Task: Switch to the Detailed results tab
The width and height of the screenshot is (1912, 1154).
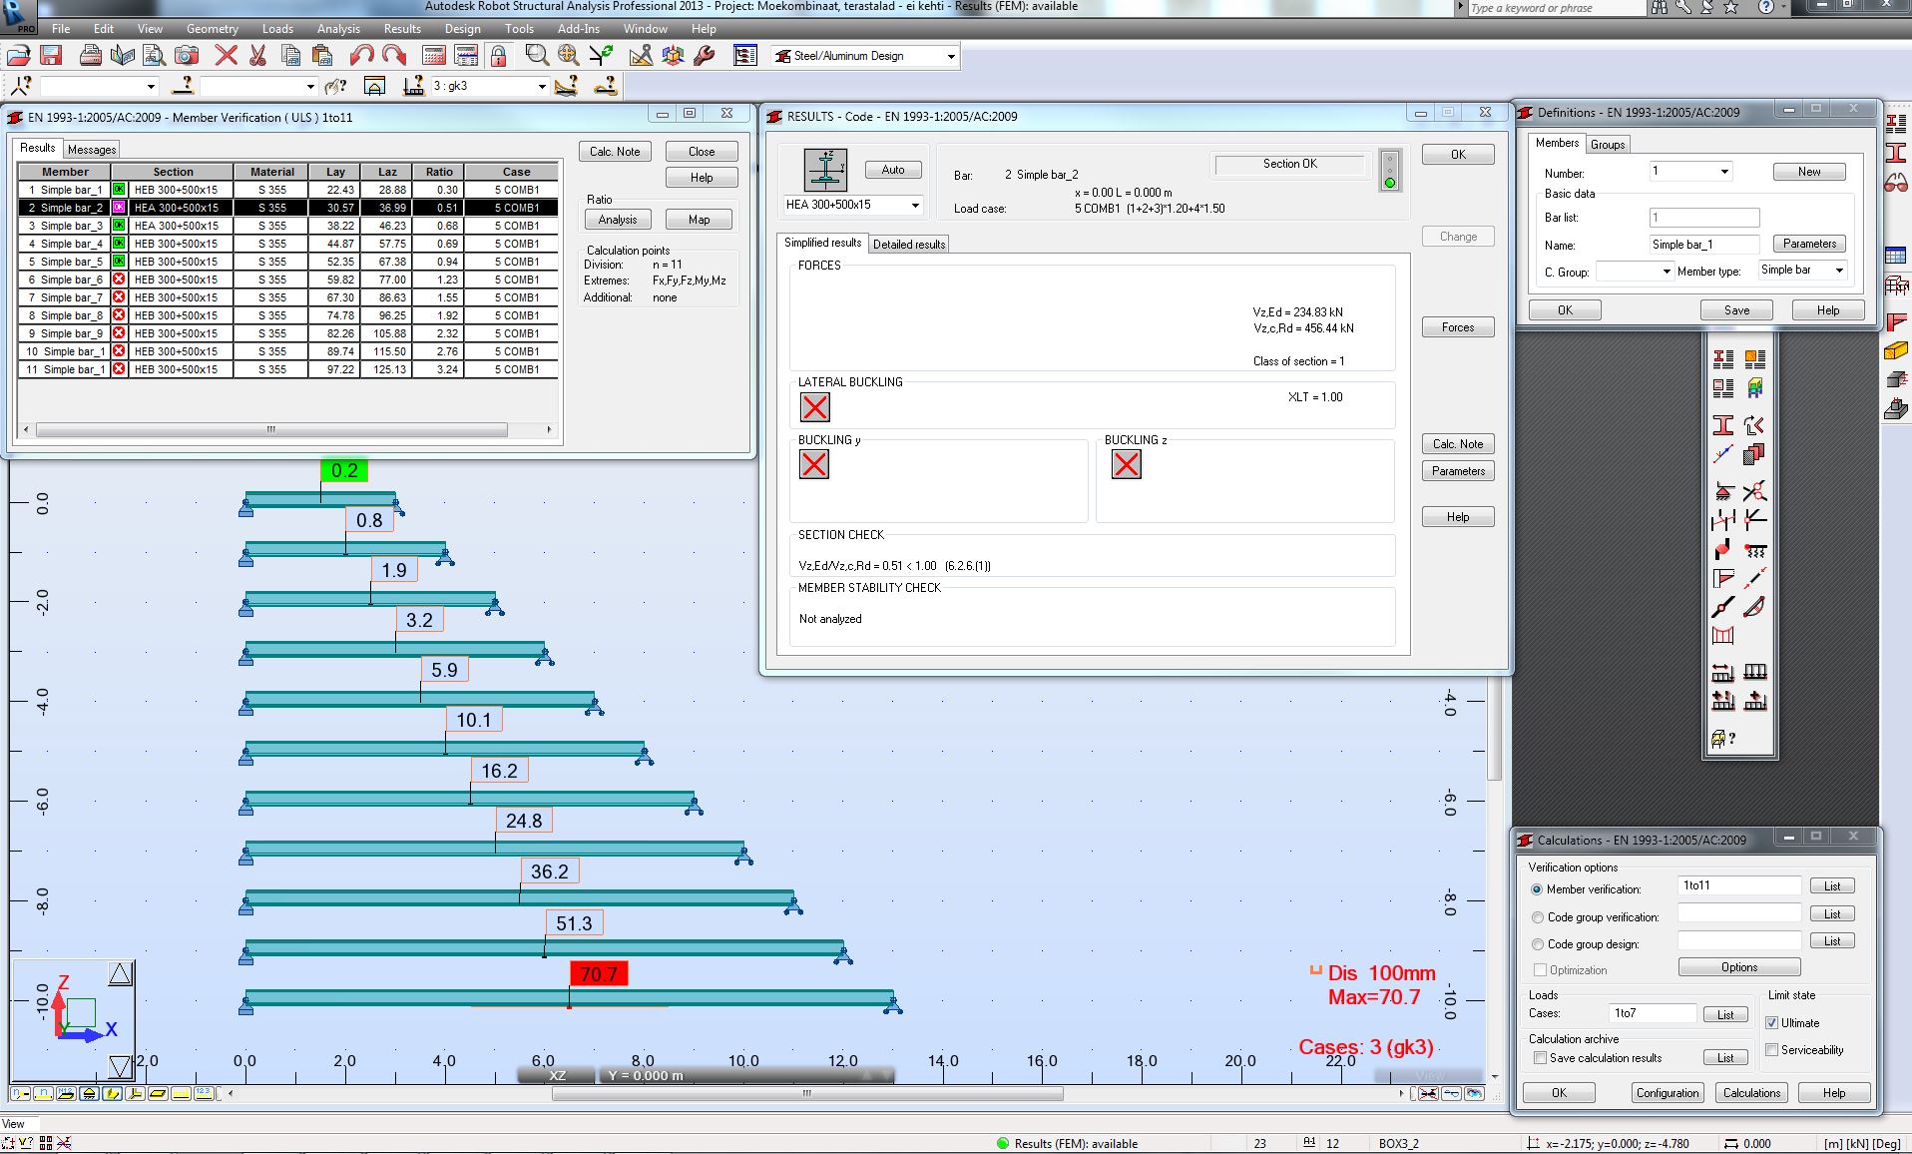Action: [x=908, y=244]
